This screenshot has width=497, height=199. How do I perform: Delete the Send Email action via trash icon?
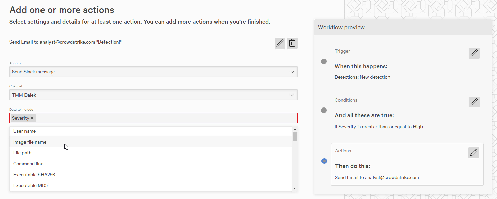click(x=292, y=43)
